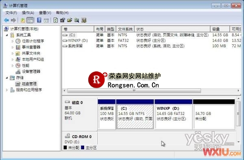
Task: Open 设备管理器 in the tree
Action: [x=31, y=72]
